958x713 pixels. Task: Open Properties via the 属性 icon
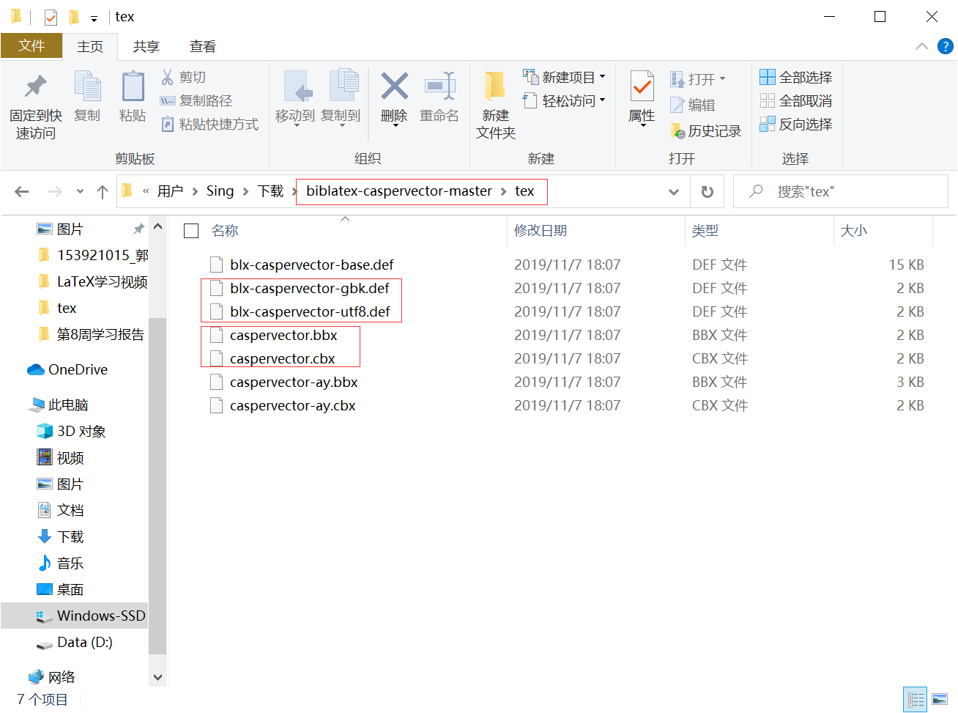(x=640, y=103)
